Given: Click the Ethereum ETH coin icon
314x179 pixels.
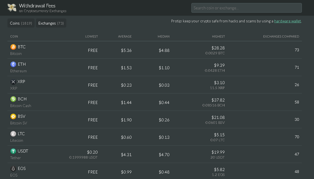Looking at the screenshot, I should coord(13,64).
